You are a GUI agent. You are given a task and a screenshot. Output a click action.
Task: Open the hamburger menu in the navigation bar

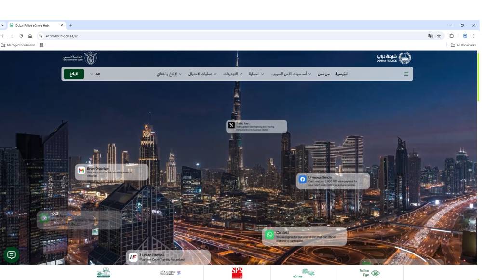406,74
